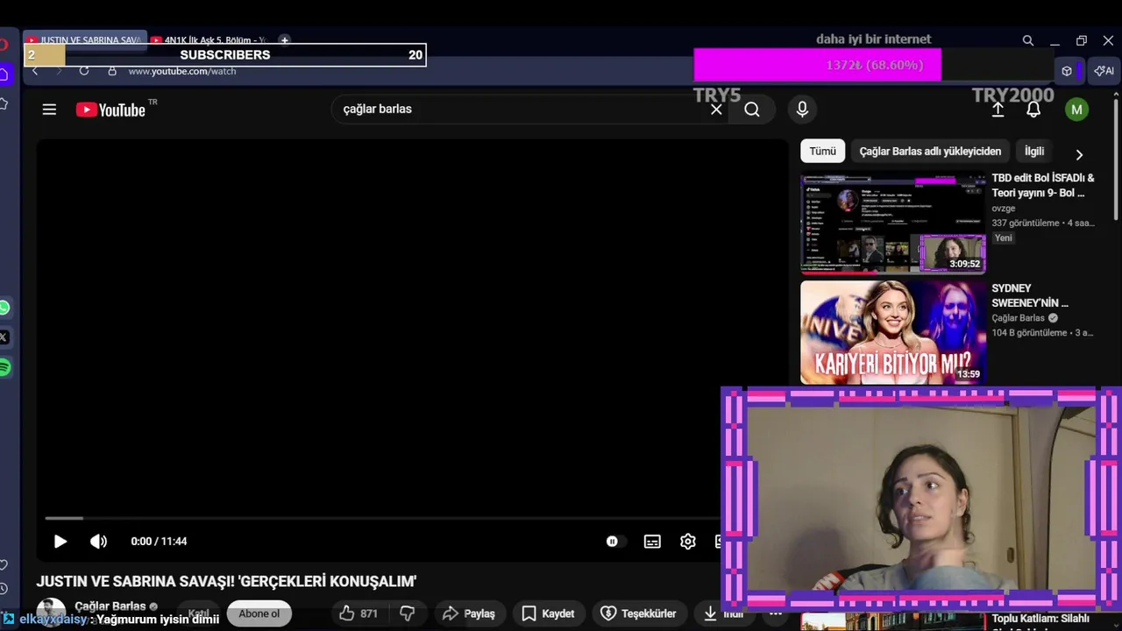Image resolution: width=1122 pixels, height=631 pixels.
Task: Click the video title 'JUSTIN VE SABRINA SAVAŞI!'
Action: point(226,581)
